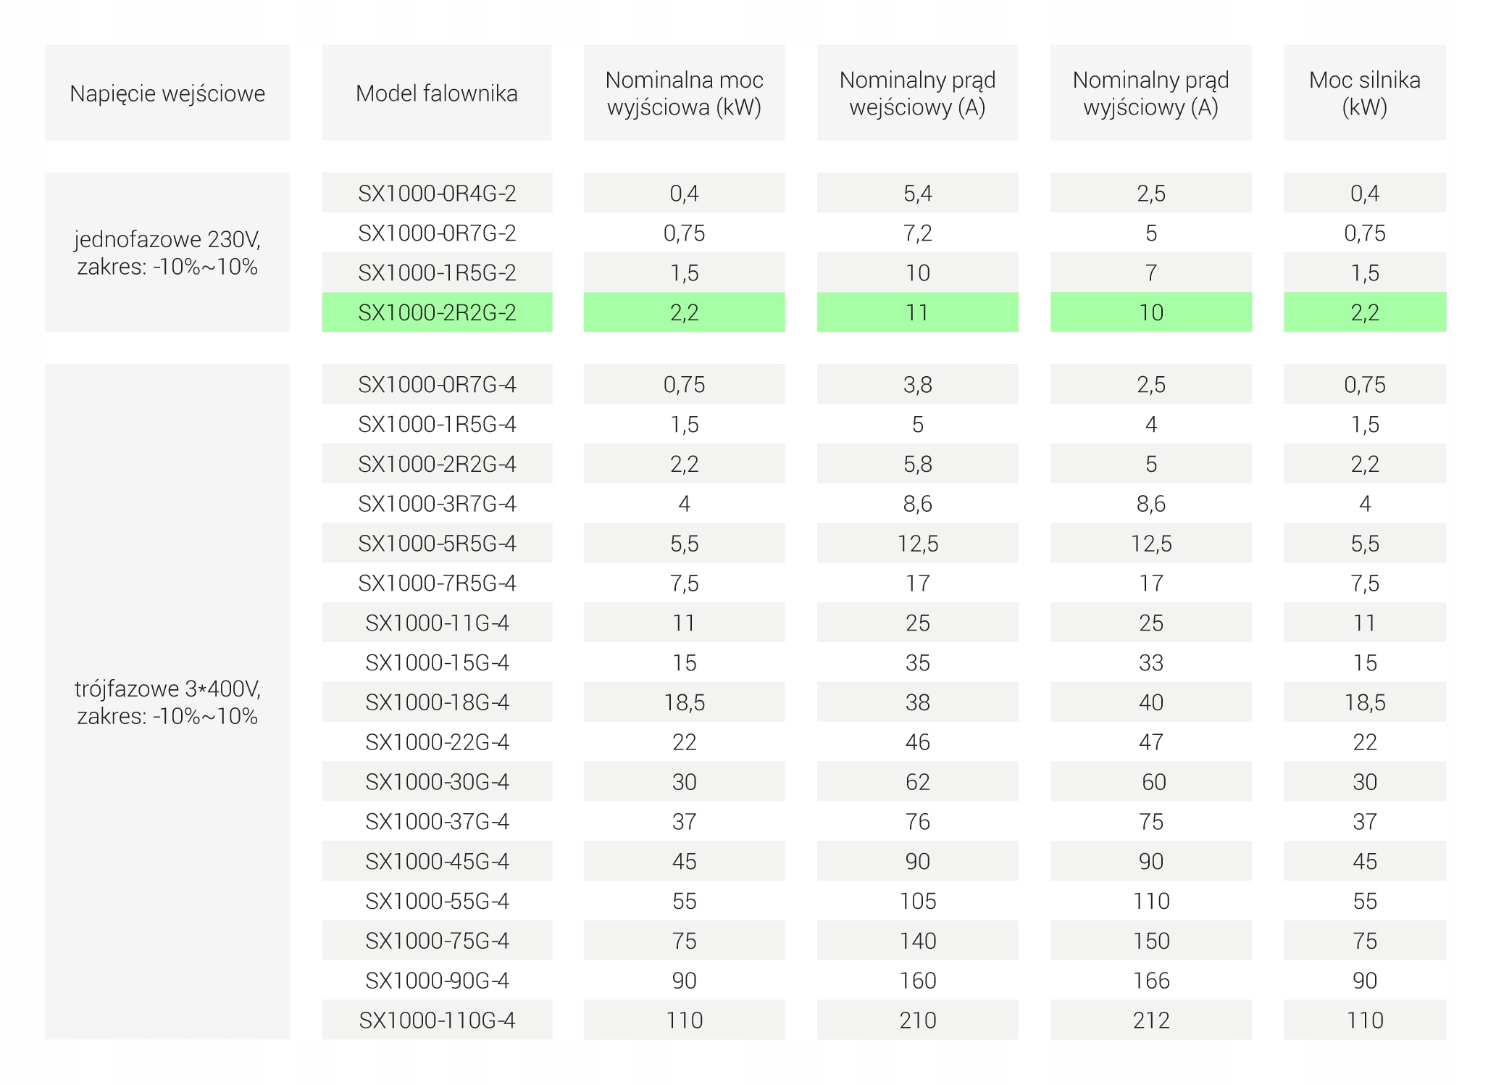The width and height of the screenshot is (1496, 1085).
Task: Click the input current value 210
Action: pos(917,1020)
